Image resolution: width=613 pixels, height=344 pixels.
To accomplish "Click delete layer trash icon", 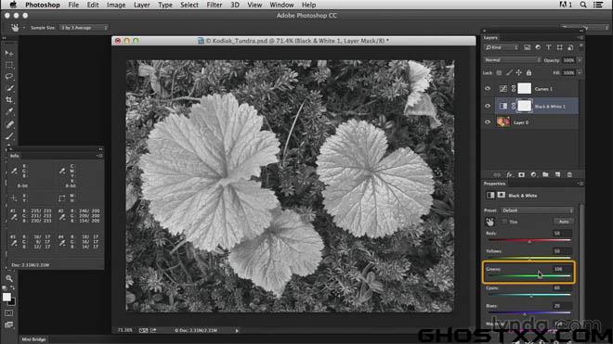I will (x=569, y=174).
